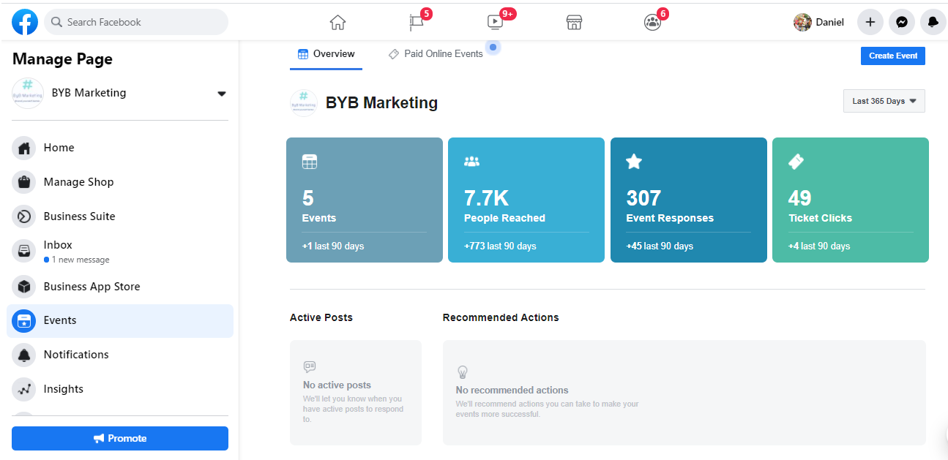Open notifications bell icon top right
The image size is (948, 460).
point(933,22)
